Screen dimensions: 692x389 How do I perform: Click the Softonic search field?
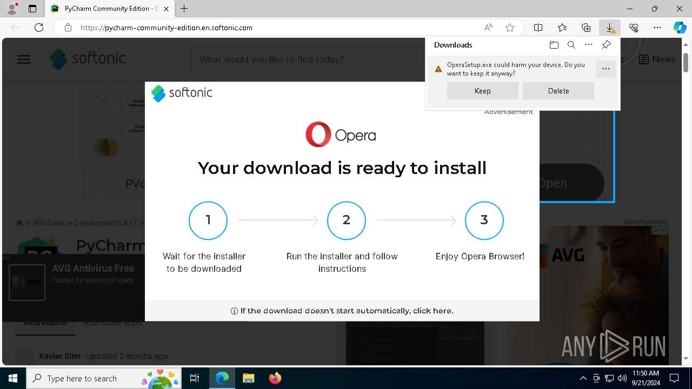click(x=308, y=59)
